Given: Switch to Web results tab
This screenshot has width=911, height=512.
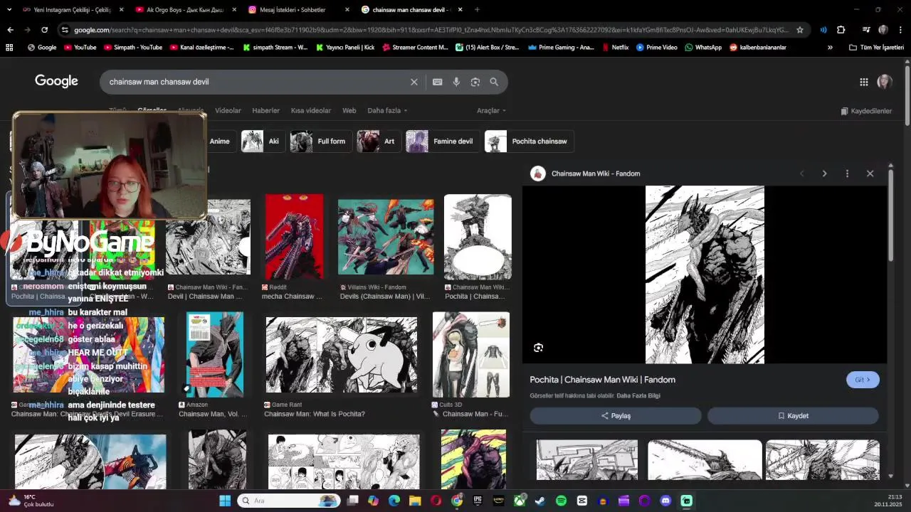Looking at the screenshot, I should click(349, 111).
